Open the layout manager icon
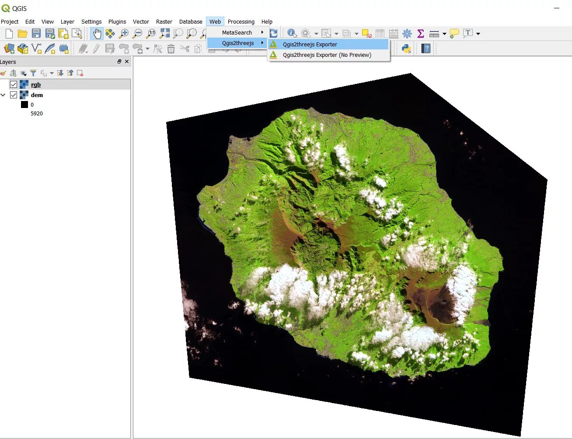Viewport: 572px width, 439px height. pos(77,33)
